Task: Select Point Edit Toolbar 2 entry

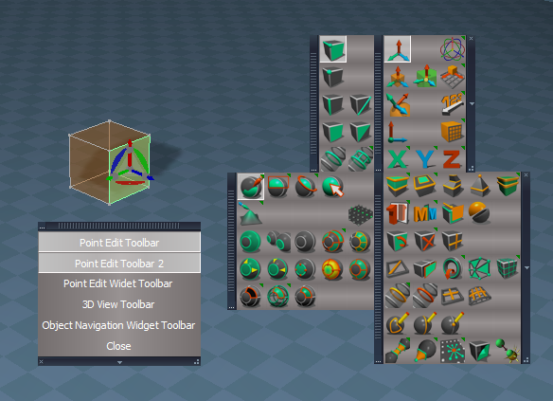Action: pos(119,264)
